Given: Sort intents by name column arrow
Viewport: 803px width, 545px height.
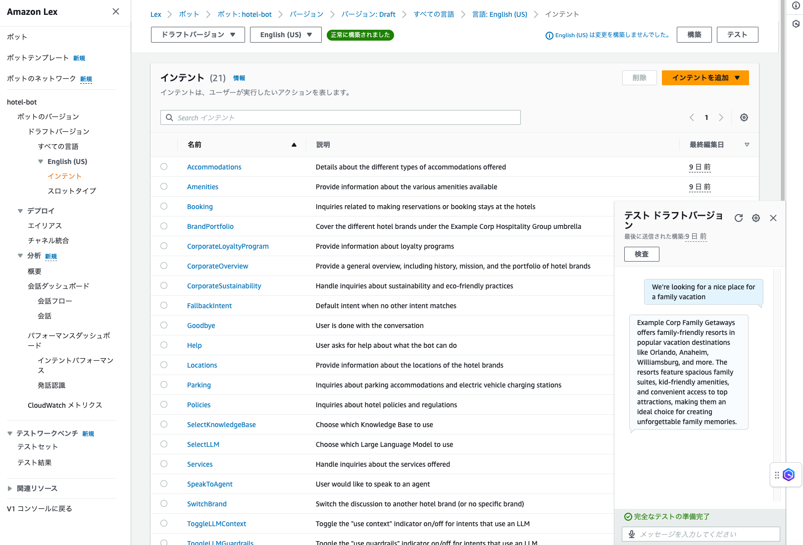Looking at the screenshot, I should pyautogui.click(x=294, y=145).
